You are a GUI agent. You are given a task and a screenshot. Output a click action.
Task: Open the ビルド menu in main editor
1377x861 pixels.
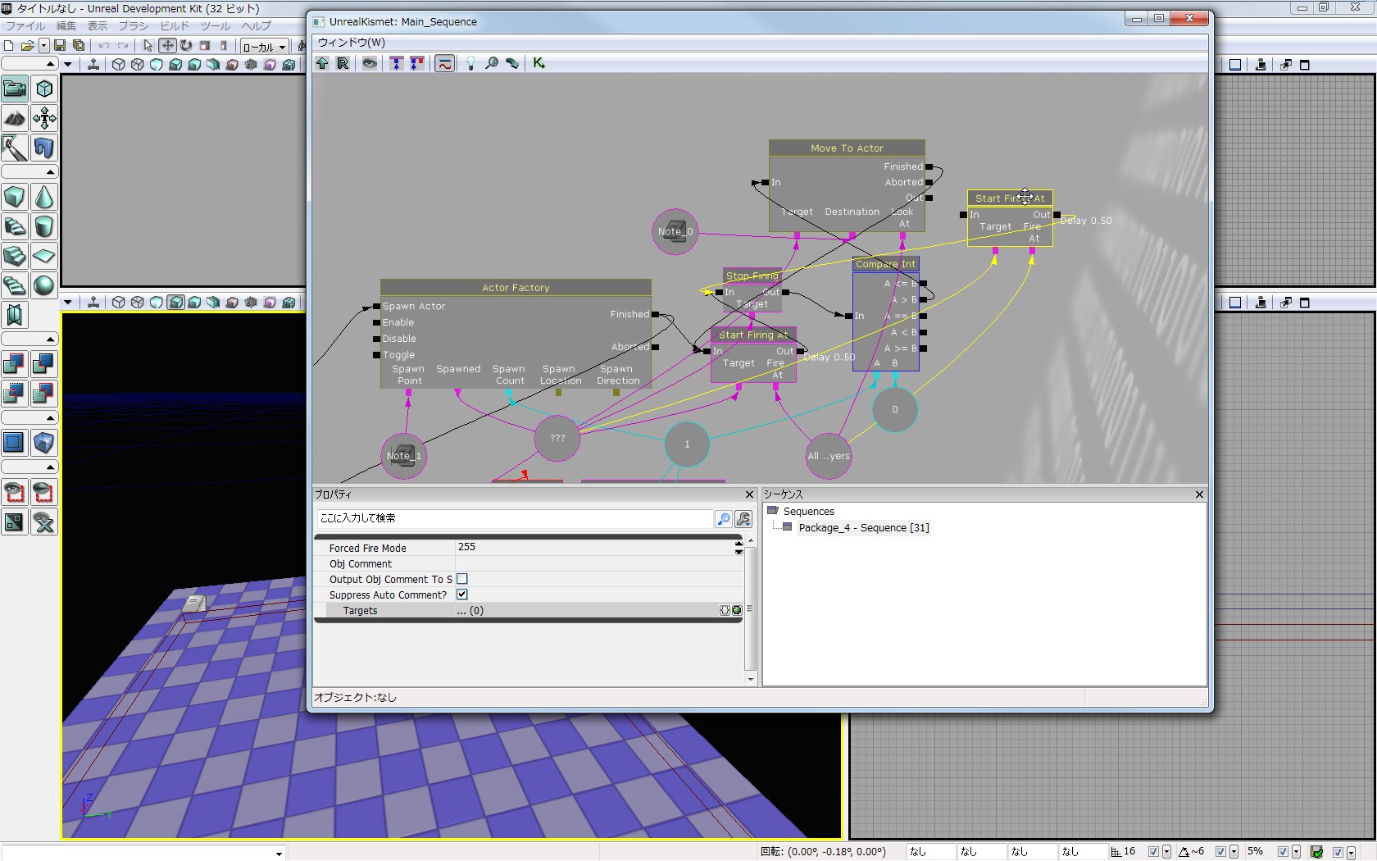click(x=174, y=26)
